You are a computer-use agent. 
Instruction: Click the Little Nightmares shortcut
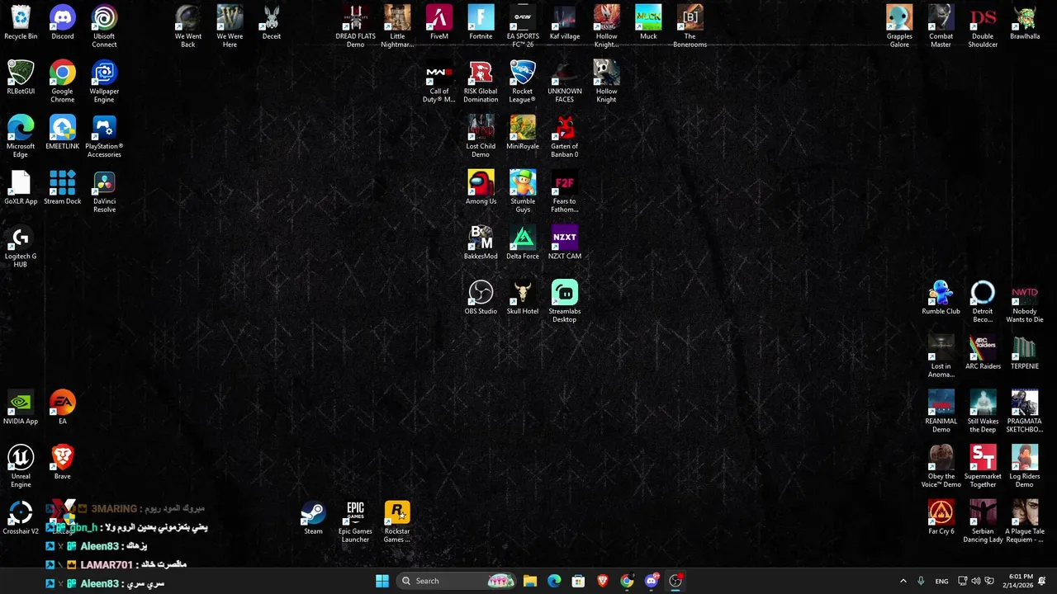point(397,26)
